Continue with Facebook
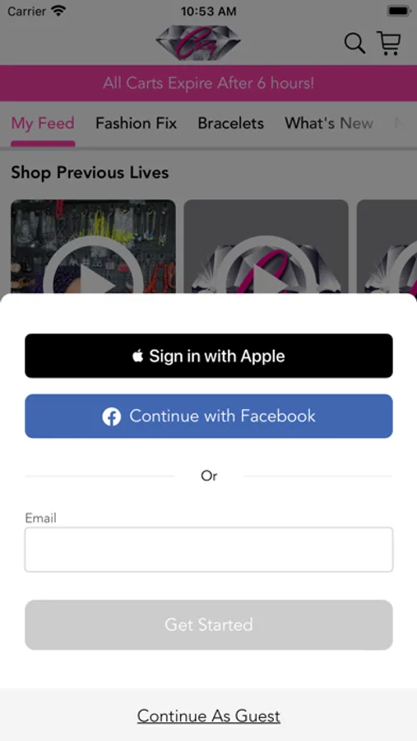 [x=209, y=417]
